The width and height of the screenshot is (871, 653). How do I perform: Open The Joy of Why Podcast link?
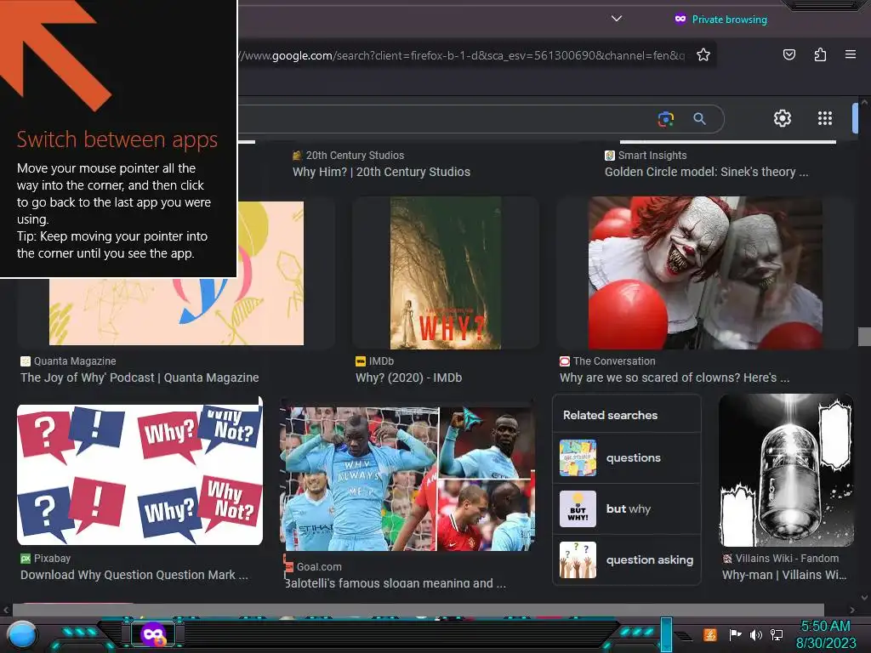pyautogui.click(x=139, y=378)
